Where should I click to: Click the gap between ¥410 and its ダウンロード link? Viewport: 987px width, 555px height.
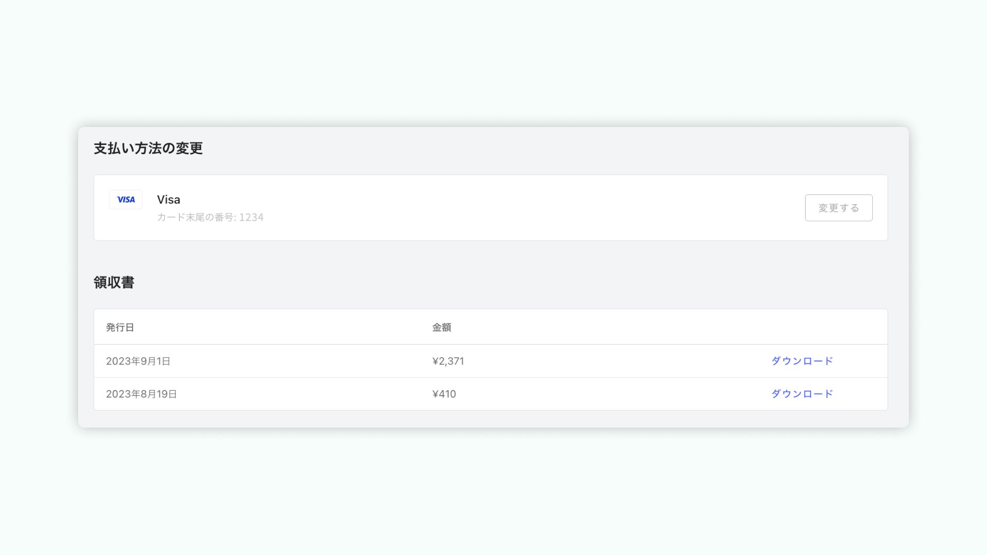[617, 394]
